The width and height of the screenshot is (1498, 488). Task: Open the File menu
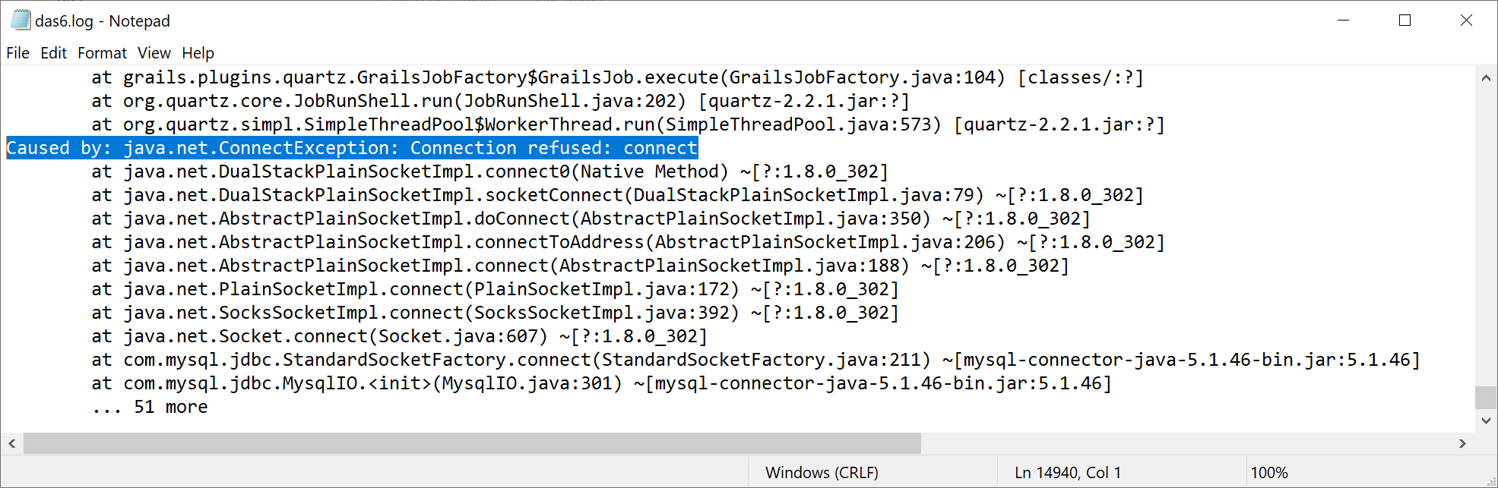click(17, 53)
